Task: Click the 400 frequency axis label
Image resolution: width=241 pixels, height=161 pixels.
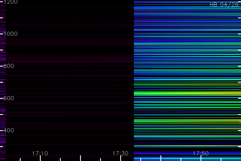Action: click(9, 130)
